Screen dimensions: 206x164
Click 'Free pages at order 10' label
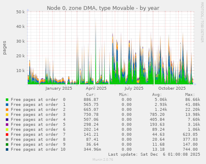[38, 149]
